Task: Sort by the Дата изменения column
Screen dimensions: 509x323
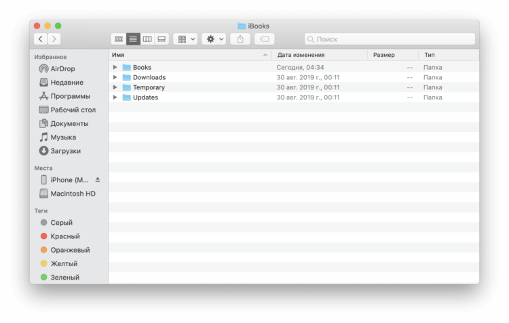Action: tap(320, 55)
